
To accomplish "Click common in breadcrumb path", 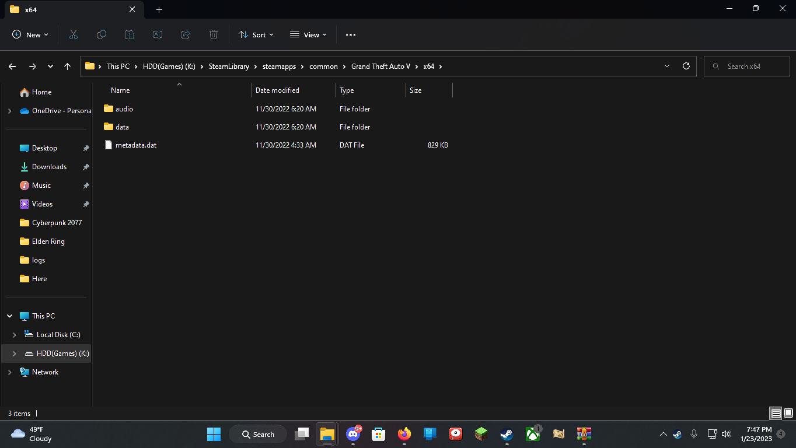I will (324, 66).
